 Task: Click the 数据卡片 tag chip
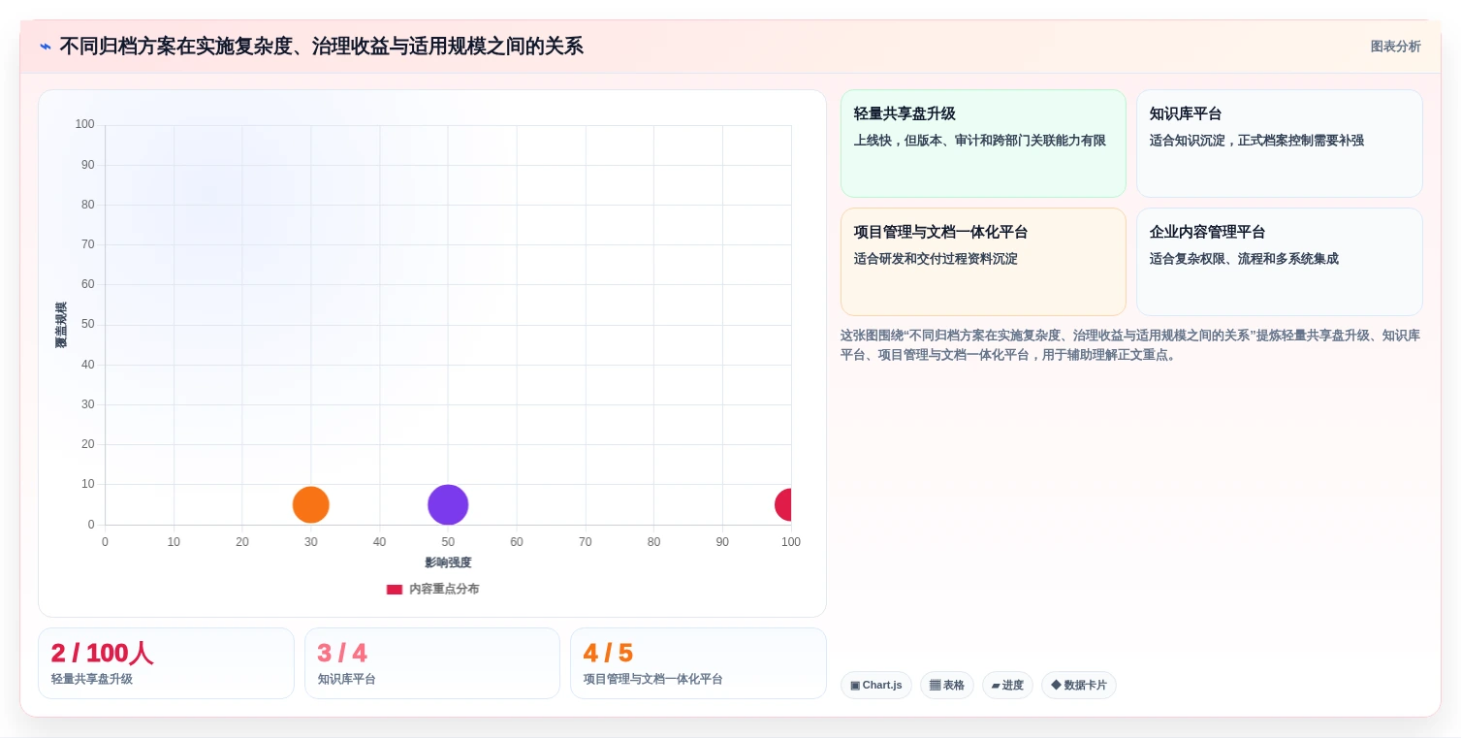click(x=1079, y=685)
